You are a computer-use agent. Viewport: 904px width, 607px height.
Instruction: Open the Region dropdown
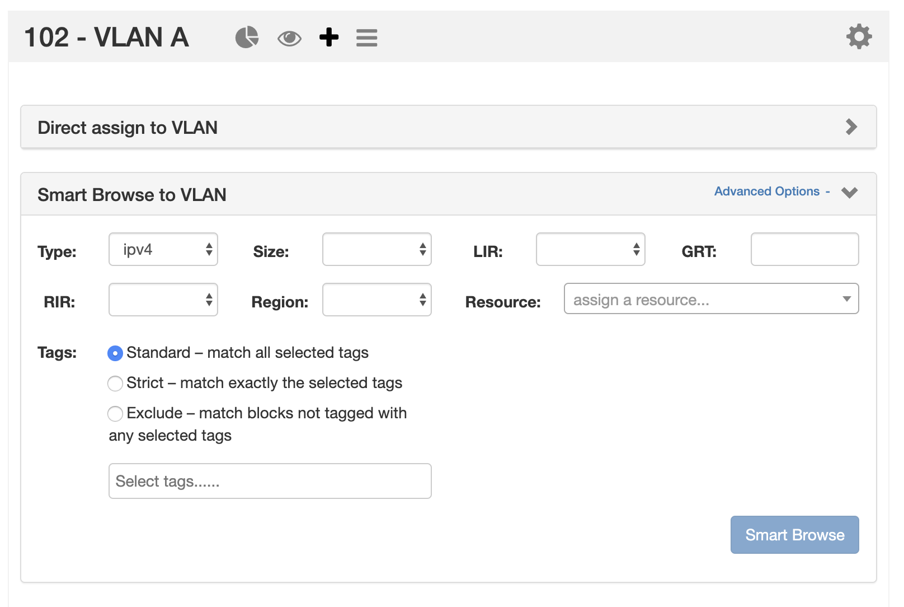click(376, 300)
